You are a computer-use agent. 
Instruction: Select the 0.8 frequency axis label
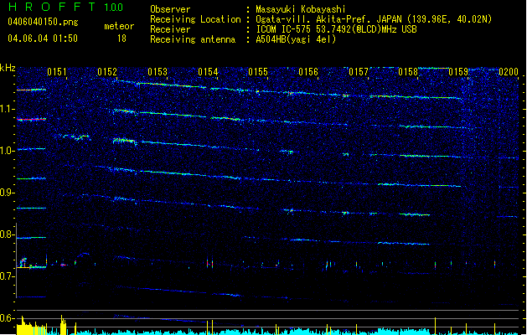[x=7, y=235]
